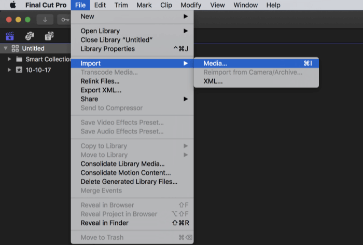Open the Modify menu
This screenshot has height=245, width=363.
point(191,5)
